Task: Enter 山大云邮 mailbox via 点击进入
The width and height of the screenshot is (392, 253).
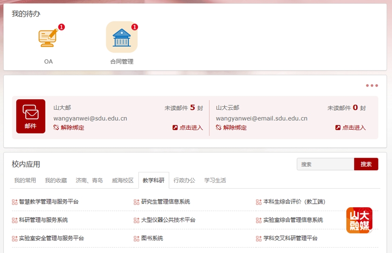Action: [x=350, y=128]
